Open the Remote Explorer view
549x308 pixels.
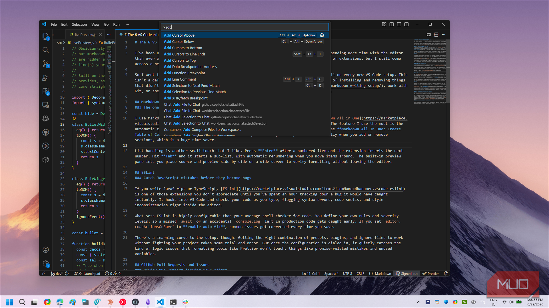pyautogui.click(x=46, y=105)
